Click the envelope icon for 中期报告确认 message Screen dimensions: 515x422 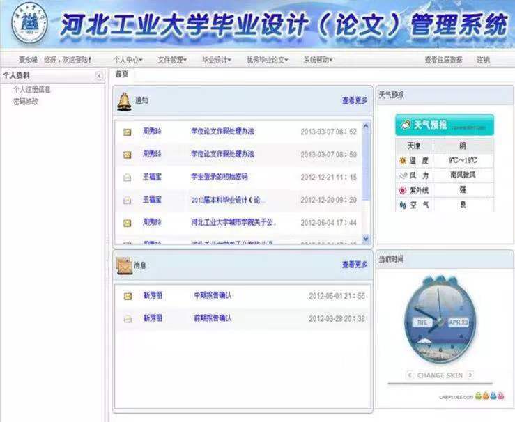pyautogui.click(x=128, y=296)
